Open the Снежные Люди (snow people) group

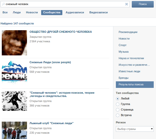coord(50,62)
